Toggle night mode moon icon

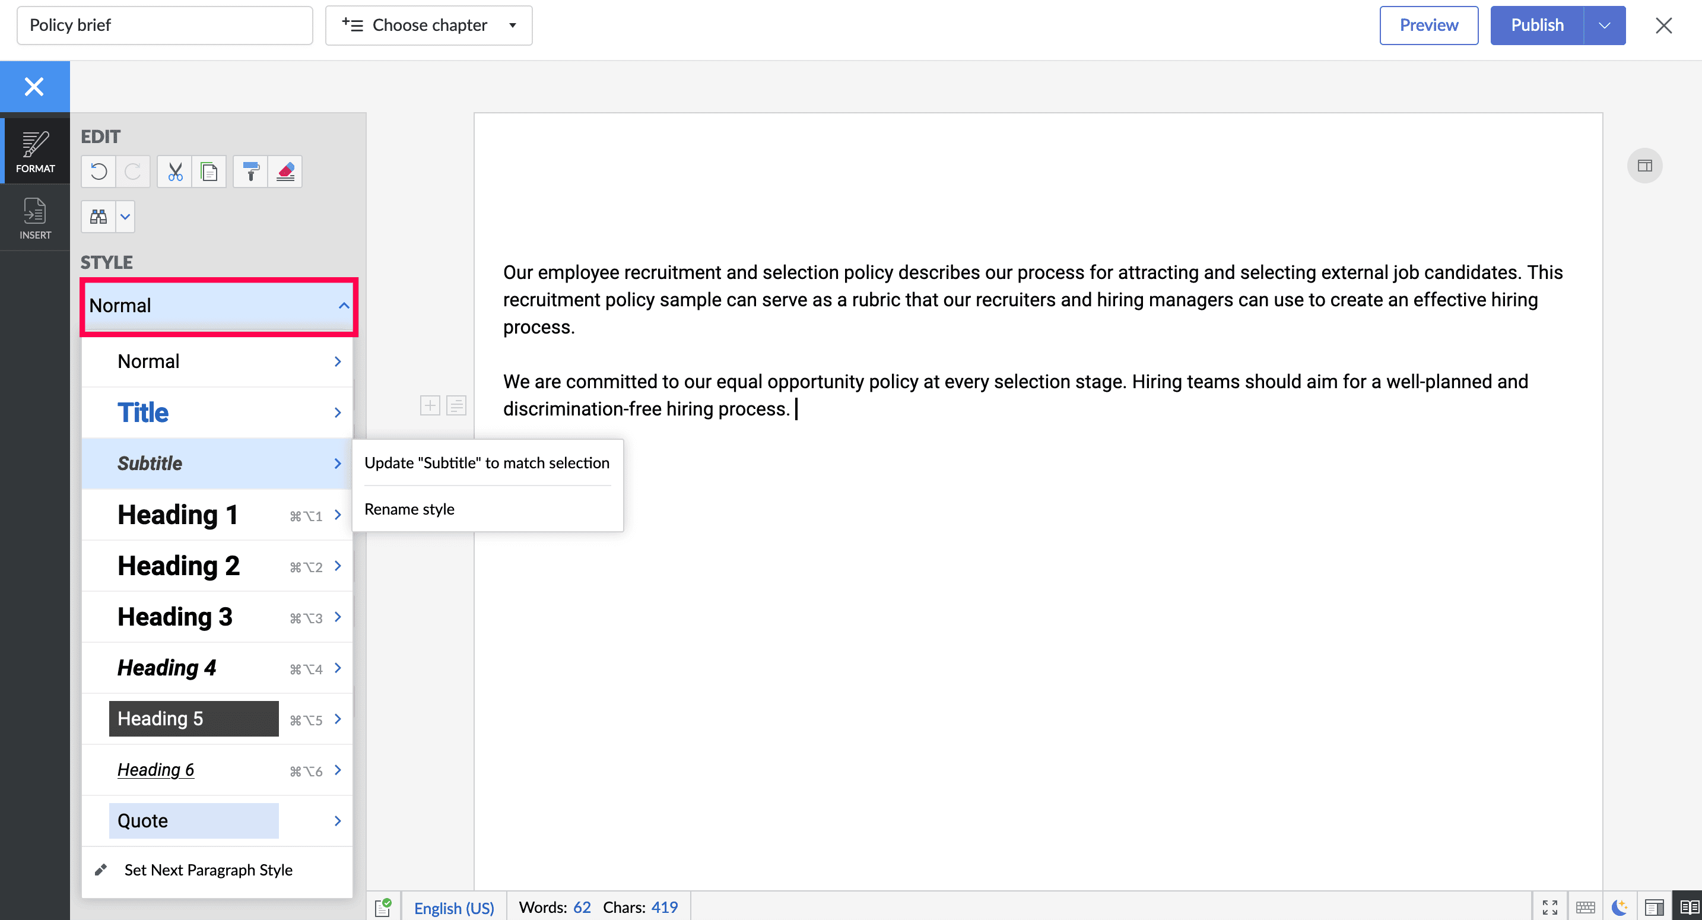[1620, 907]
